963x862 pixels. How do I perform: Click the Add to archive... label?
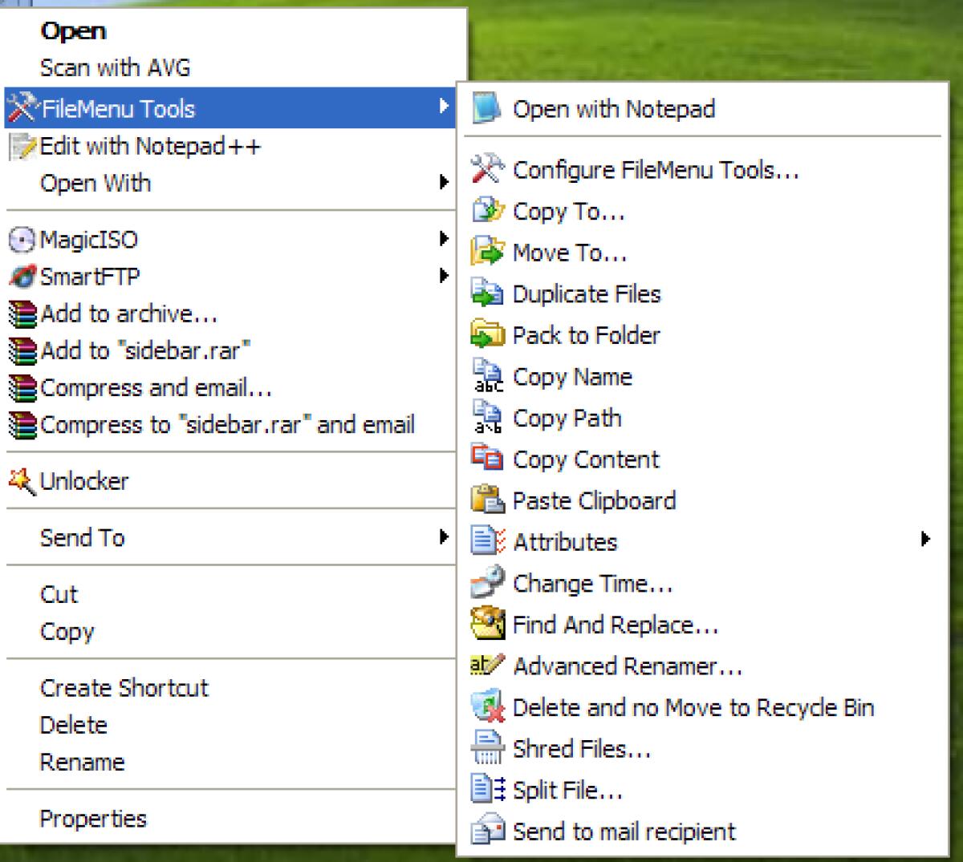coord(128,314)
